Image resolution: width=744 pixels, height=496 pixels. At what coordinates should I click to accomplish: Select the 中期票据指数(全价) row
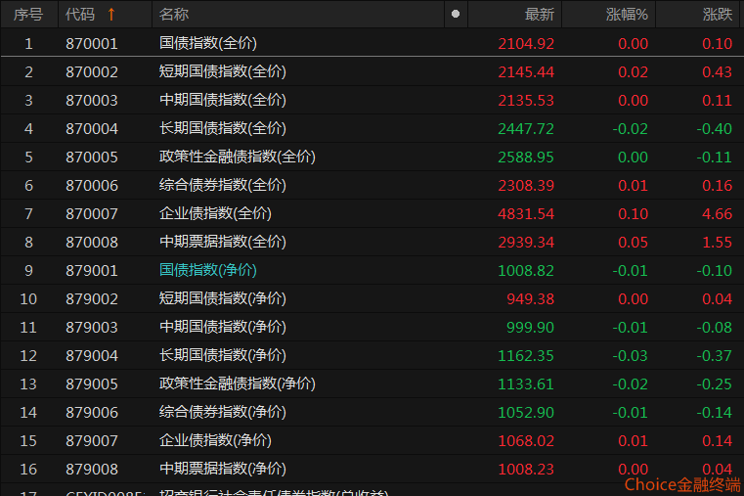(x=222, y=242)
